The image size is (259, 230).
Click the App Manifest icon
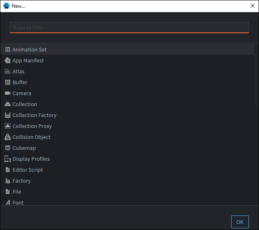[7, 60]
